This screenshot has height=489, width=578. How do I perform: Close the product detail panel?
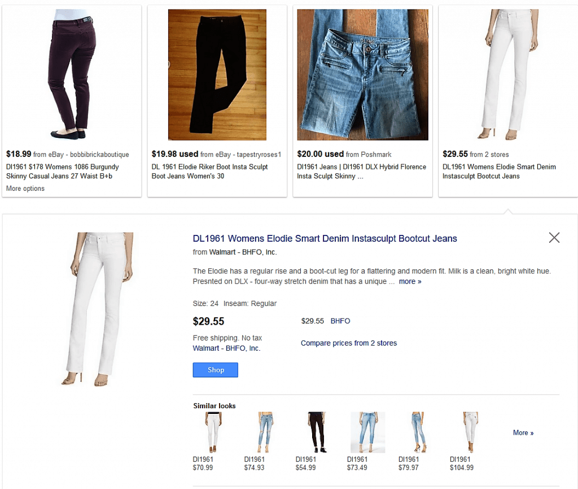point(554,238)
